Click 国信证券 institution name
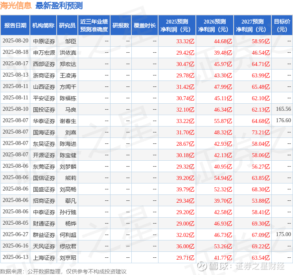293x275 pixels. (x=44, y=178)
